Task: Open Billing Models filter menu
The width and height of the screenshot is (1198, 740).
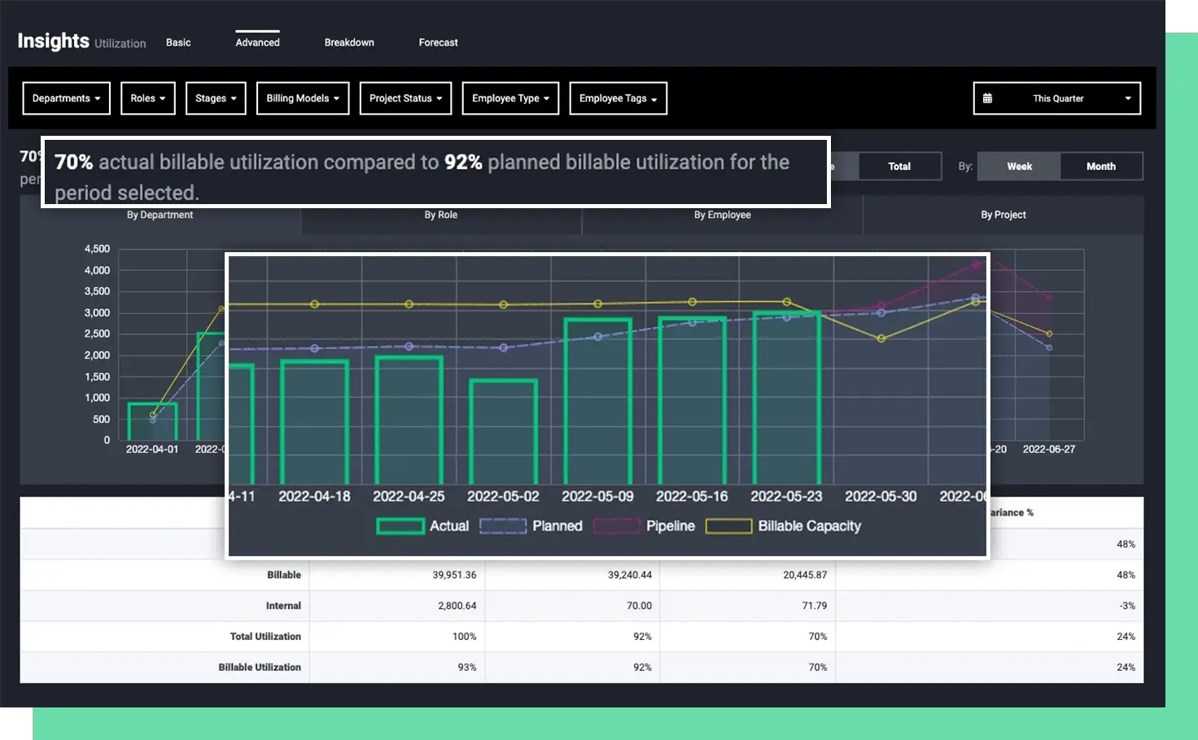Action: 302,98
